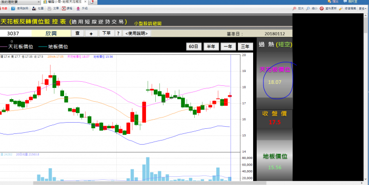Click the tallest volume bar in the volume chart
This screenshot has height=185, width=369.
148,169
